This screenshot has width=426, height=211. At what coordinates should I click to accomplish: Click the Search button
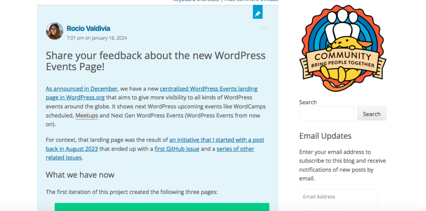[x=372, y=113]
